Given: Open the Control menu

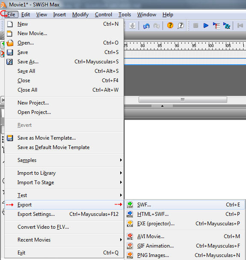Looking at the screenshot, I should pyautogui.click(x=104, y=15).
